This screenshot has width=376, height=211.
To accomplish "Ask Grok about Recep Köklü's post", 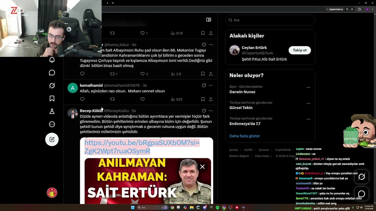I will point(204,111).
